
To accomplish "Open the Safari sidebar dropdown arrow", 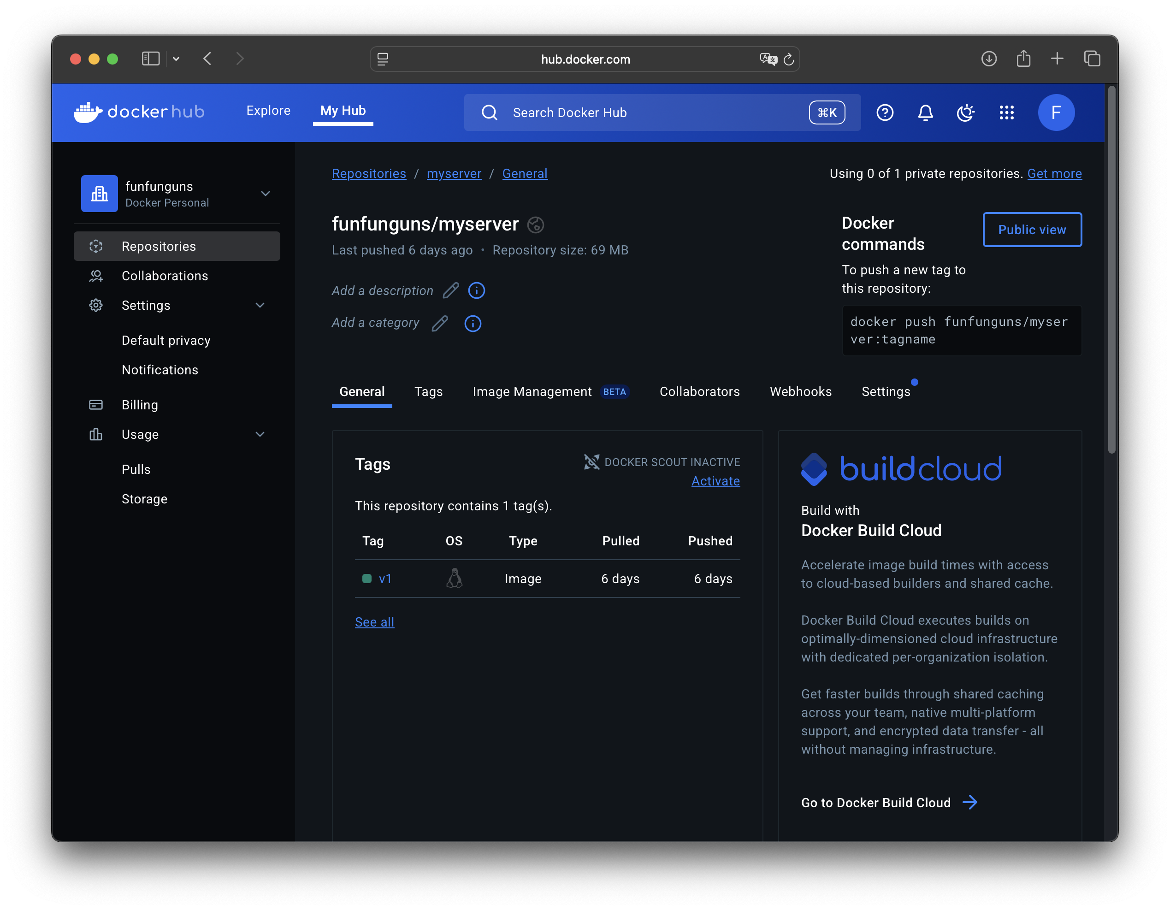I will click(x=176, y=59).
